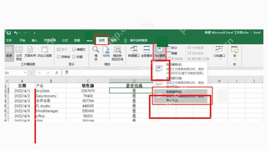
Task: Click the 隐藏 hide window button
Action: click(x=172, y=53)
